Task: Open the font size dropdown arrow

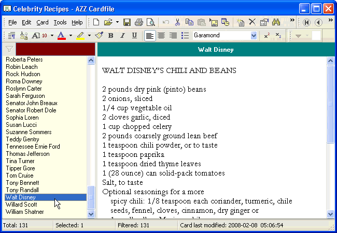Action: [x=52, y=35]
